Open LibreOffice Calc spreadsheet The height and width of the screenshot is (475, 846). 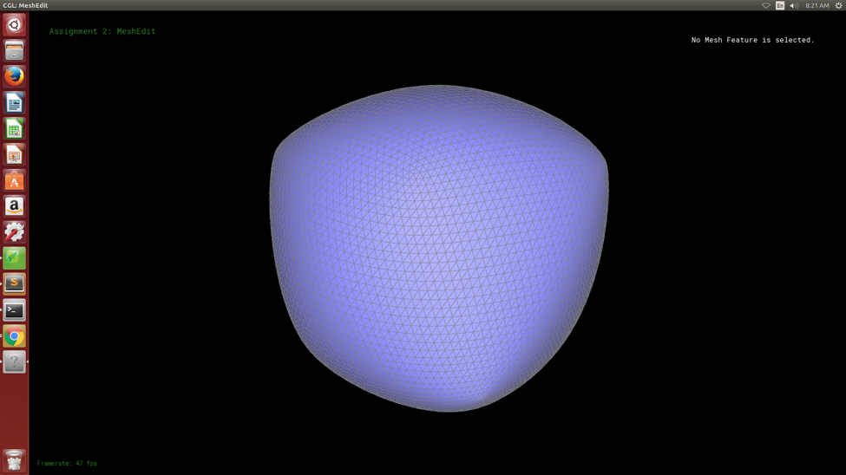14,128
